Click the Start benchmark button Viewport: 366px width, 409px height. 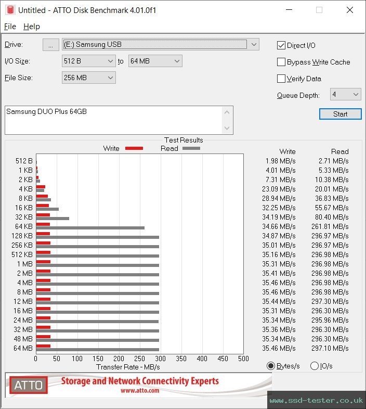[x=340, y=114]
